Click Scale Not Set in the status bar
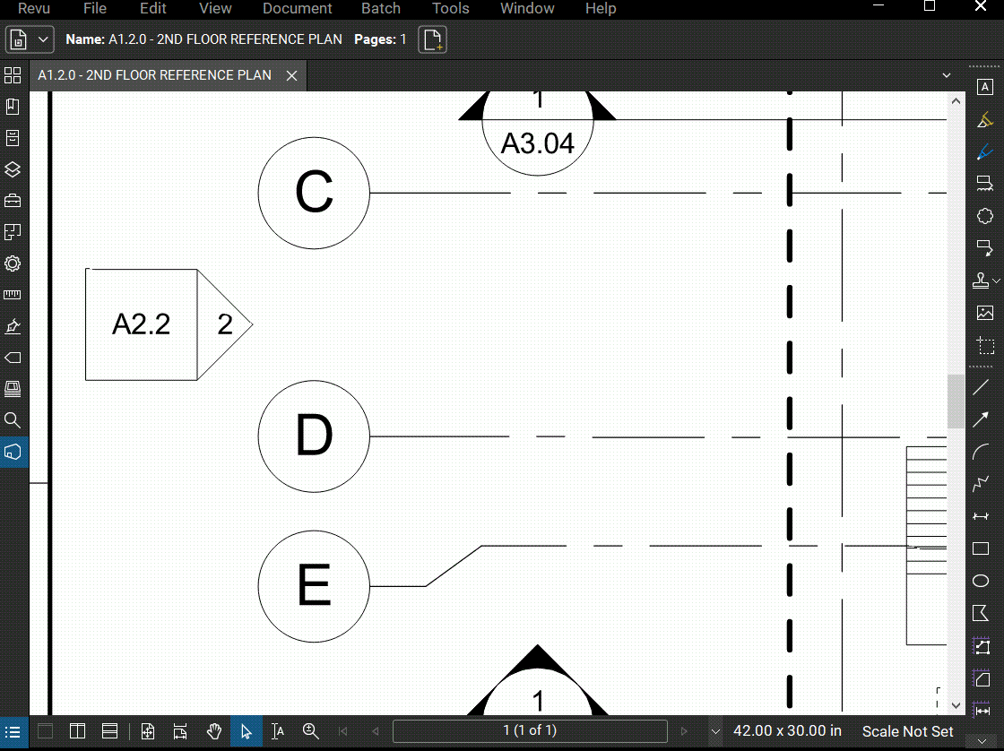Image resolution: width=1004 pixels, height=751 pixels. [907, 731]
